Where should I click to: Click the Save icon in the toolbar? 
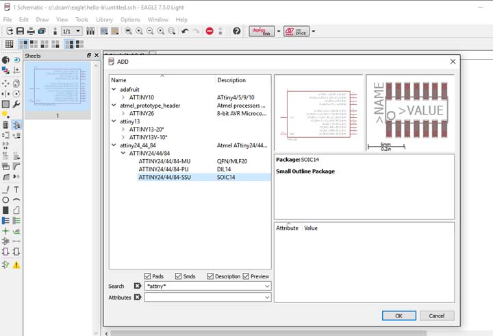20,31
